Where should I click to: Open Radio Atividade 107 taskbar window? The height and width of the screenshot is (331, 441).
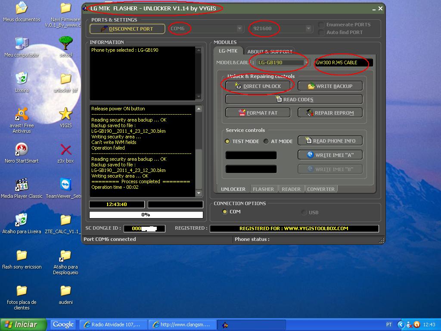(x=113, y=325)
